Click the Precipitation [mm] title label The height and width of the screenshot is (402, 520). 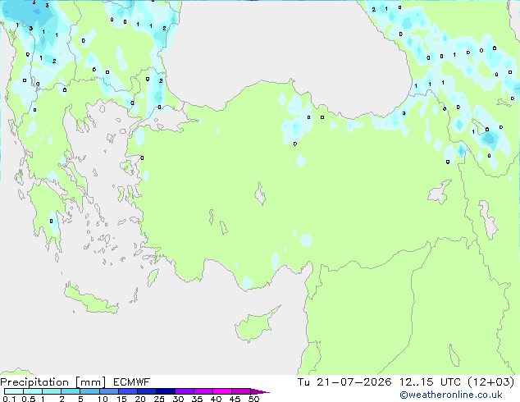click(53, 382)
